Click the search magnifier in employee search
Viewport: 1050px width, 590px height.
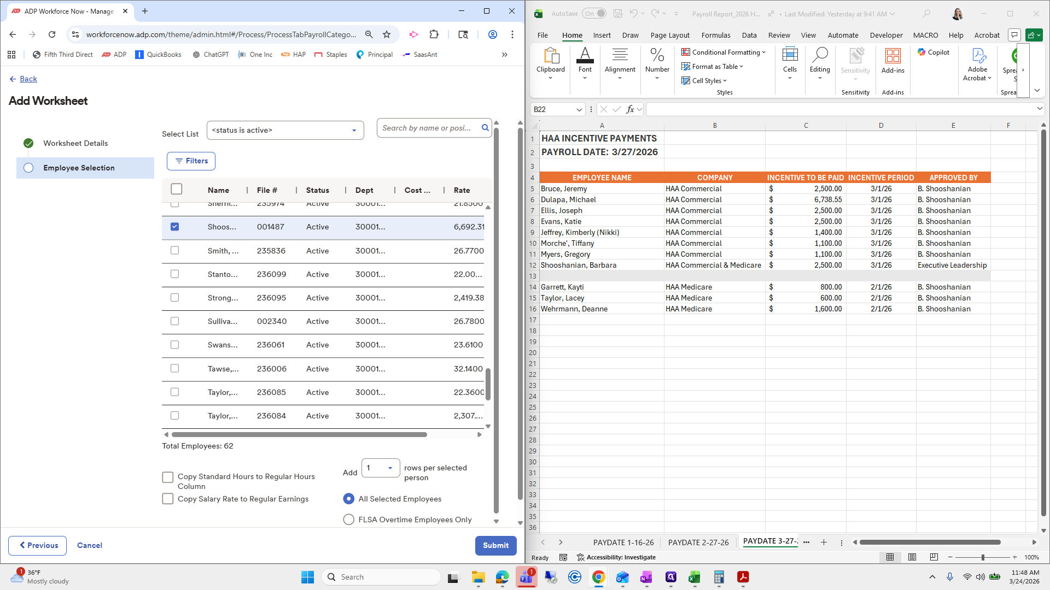[x=485, y=128]
